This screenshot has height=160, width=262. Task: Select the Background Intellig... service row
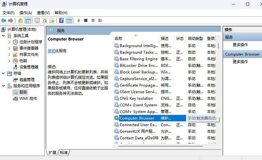tap(164, 46)
